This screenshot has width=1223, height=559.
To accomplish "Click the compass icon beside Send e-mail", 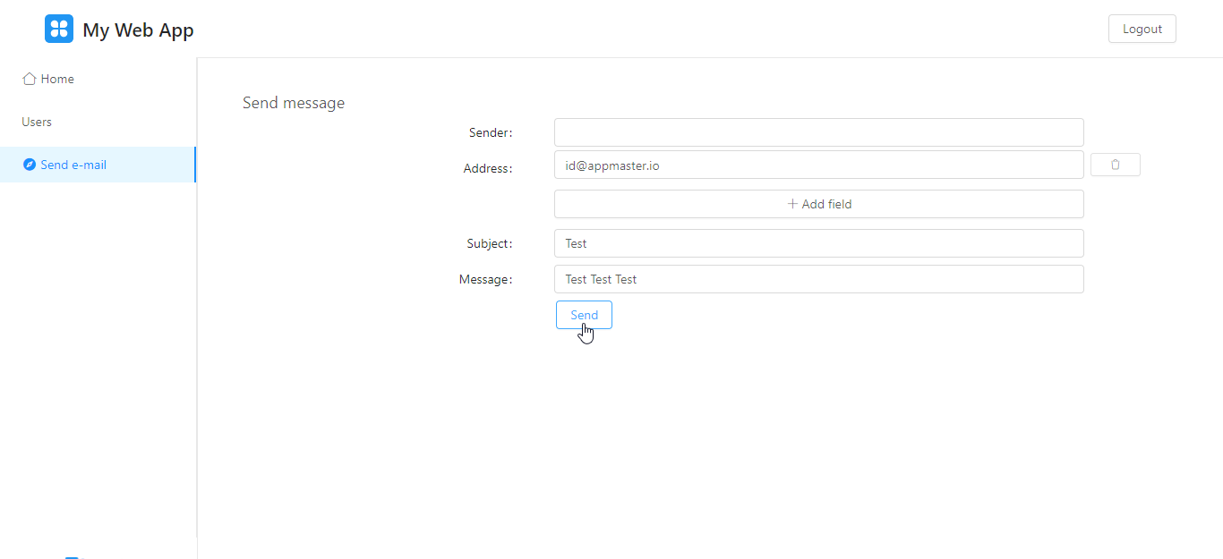I will click(30, 165).
